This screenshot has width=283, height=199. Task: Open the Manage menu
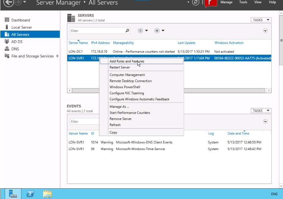click(x=226, y=2)
